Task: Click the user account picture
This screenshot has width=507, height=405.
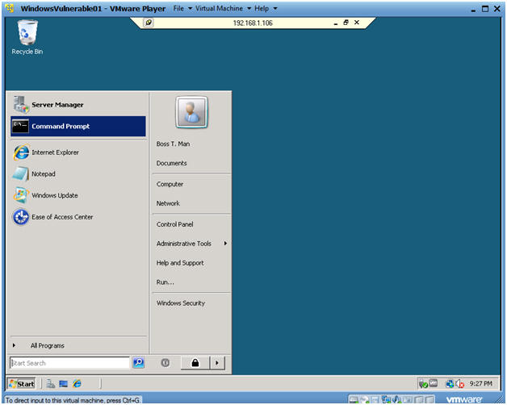Action: click(x=191, y=112)
